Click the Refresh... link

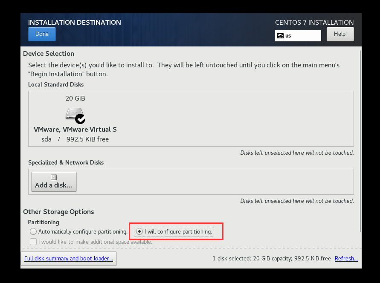[346, 259]
